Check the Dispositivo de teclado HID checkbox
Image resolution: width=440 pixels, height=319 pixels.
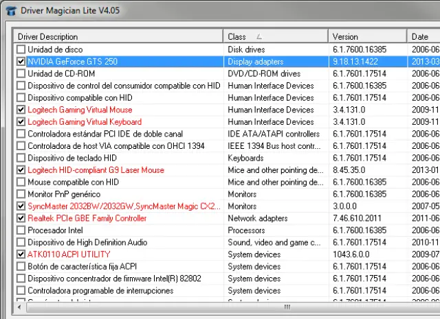pyautogui.click(x=21, y=158)
